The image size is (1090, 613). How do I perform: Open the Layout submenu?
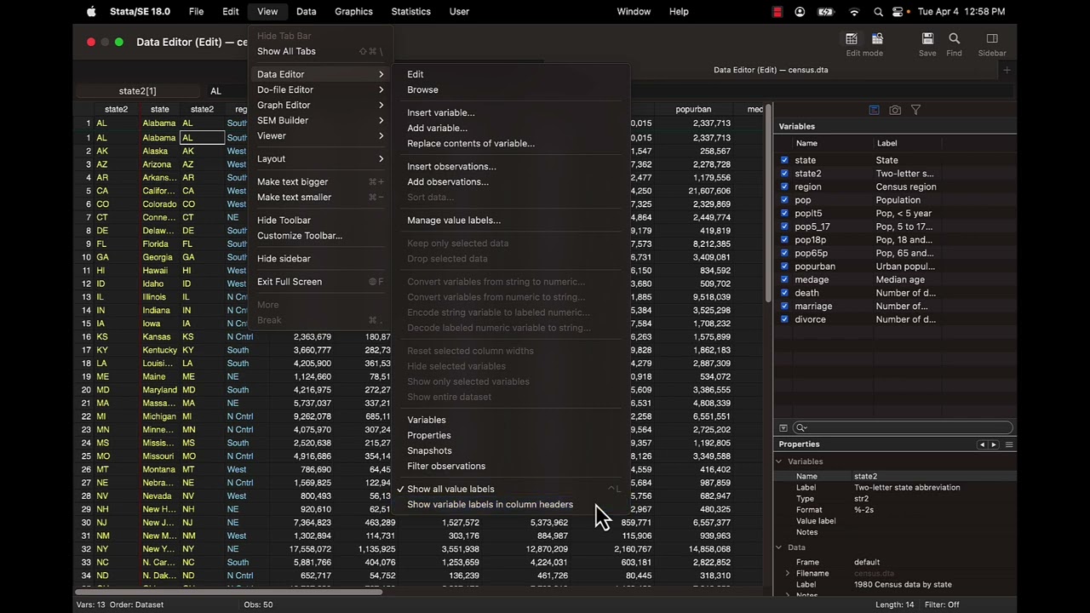pos(320,158)
